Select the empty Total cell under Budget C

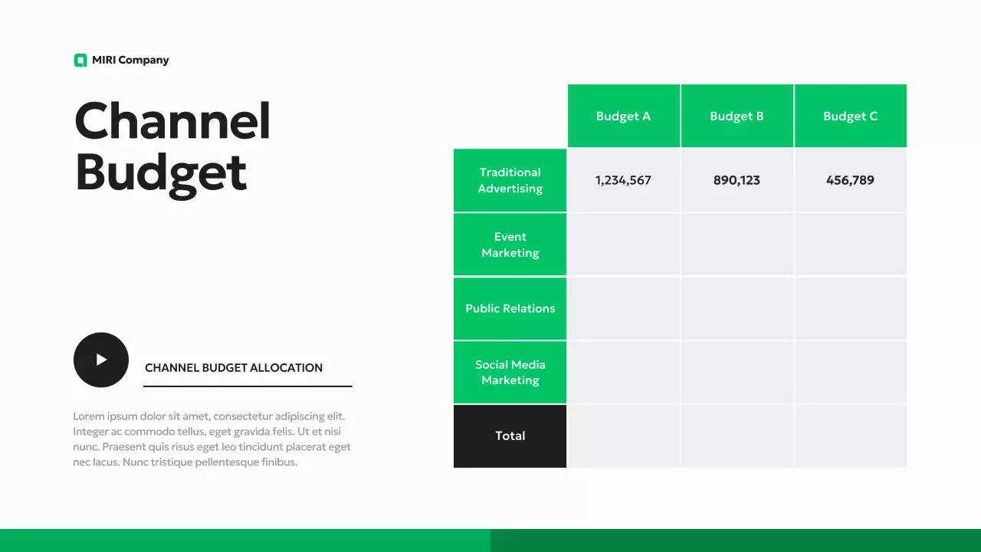[850, 436]
